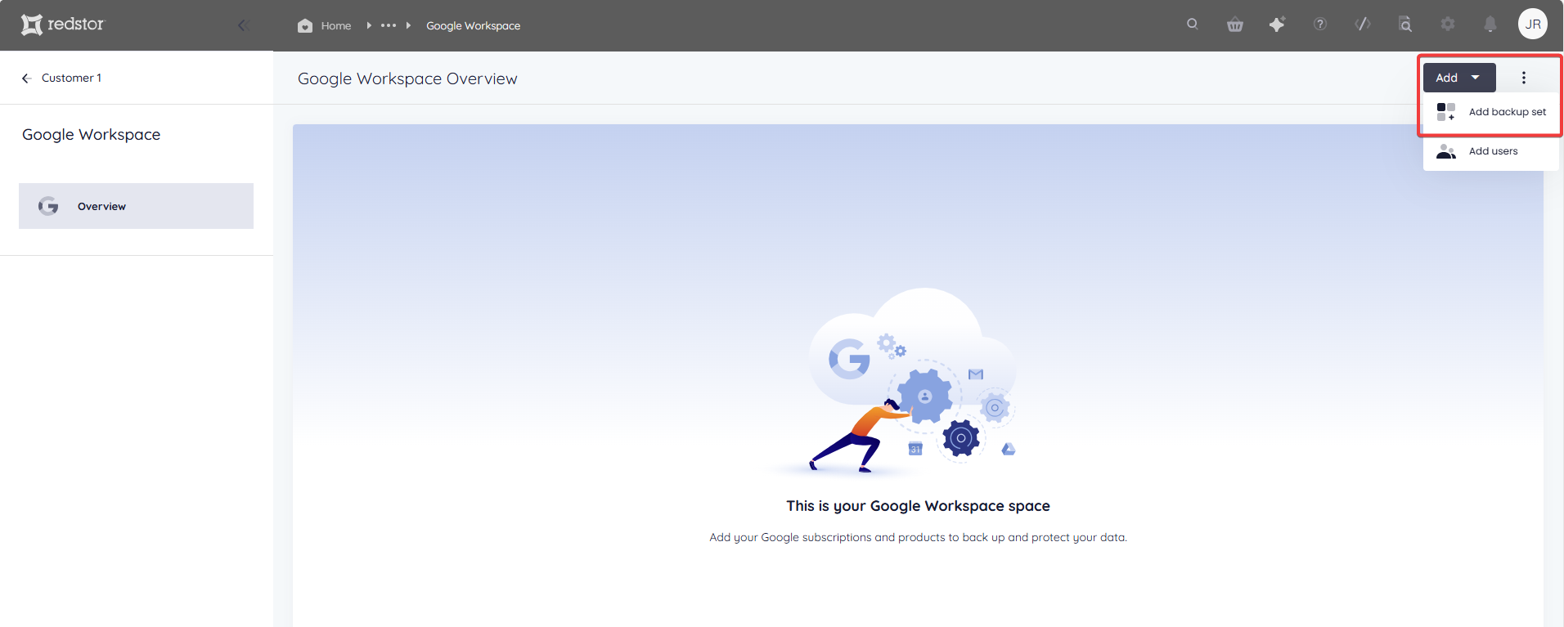Click the Add backup set grid icon
Viewport: 1564px width, 627px height.
(1446, 112)
